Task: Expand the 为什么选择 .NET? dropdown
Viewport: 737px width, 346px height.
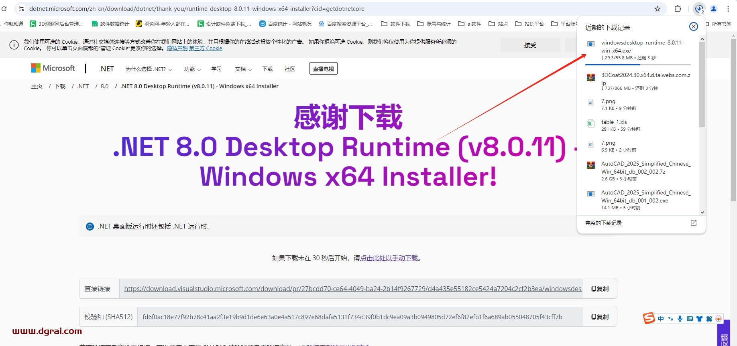Action: tap(149, 69)
